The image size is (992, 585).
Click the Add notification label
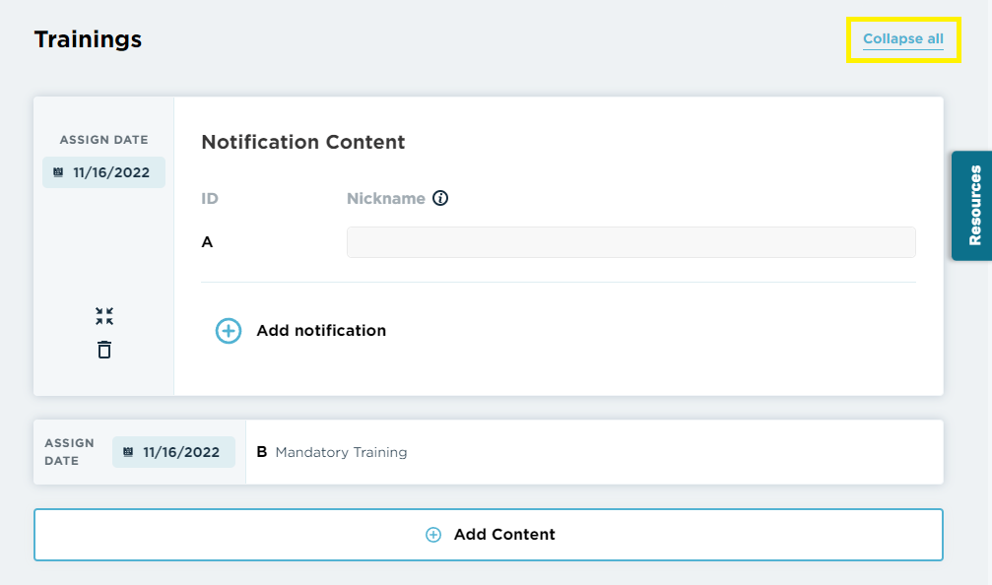321,331
